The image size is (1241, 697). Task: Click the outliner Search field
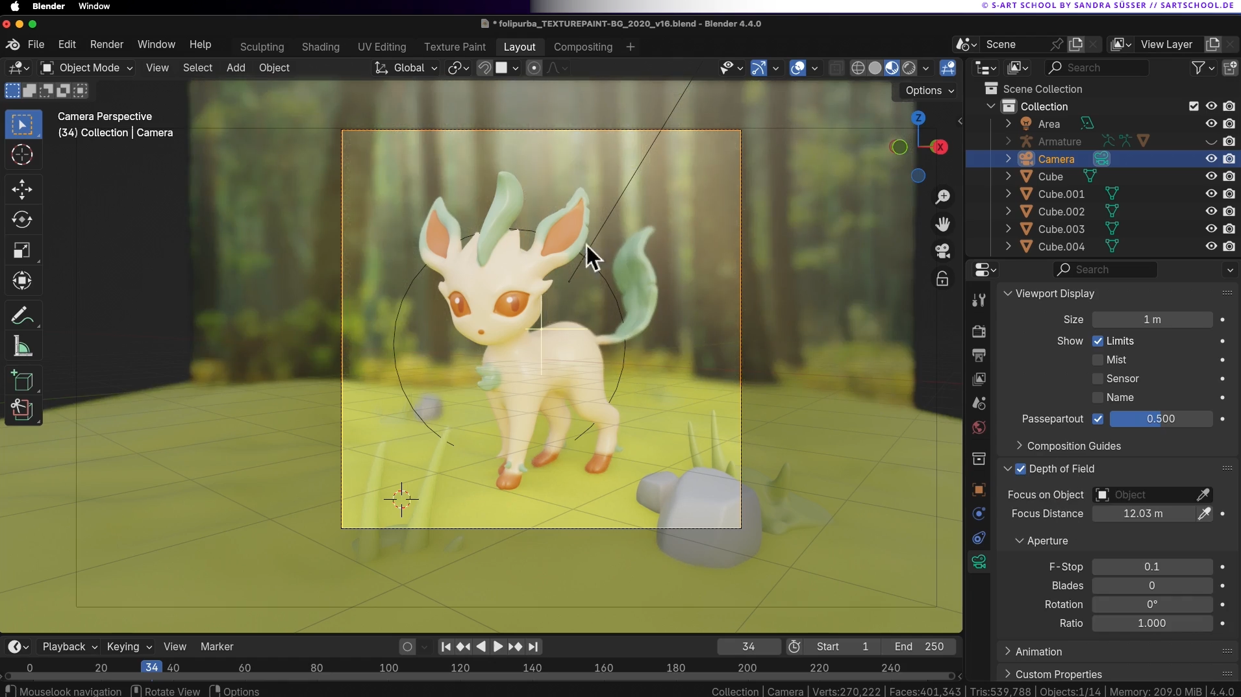[1097, 67]
